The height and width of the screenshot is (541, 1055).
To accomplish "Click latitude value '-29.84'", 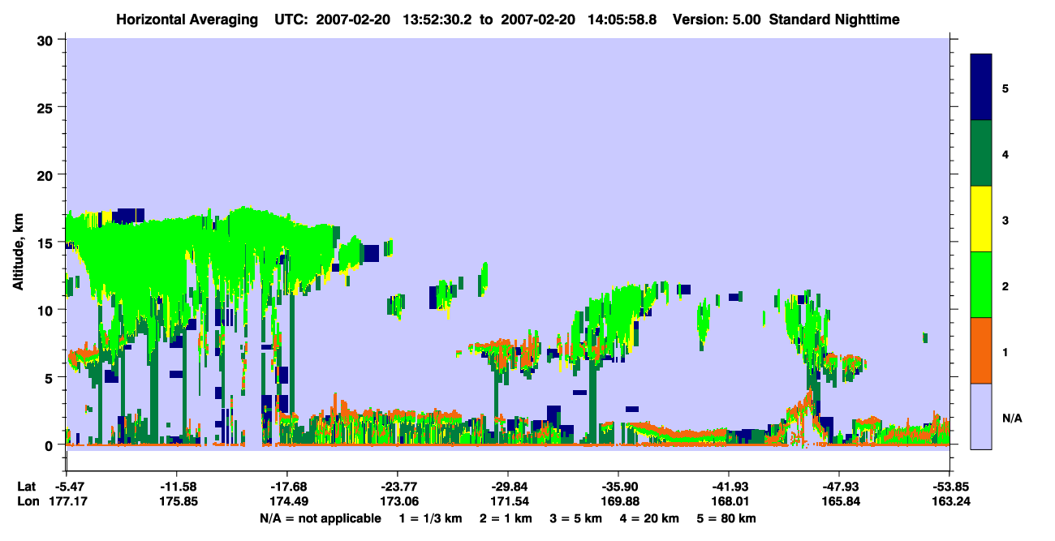I will point(508,487).
